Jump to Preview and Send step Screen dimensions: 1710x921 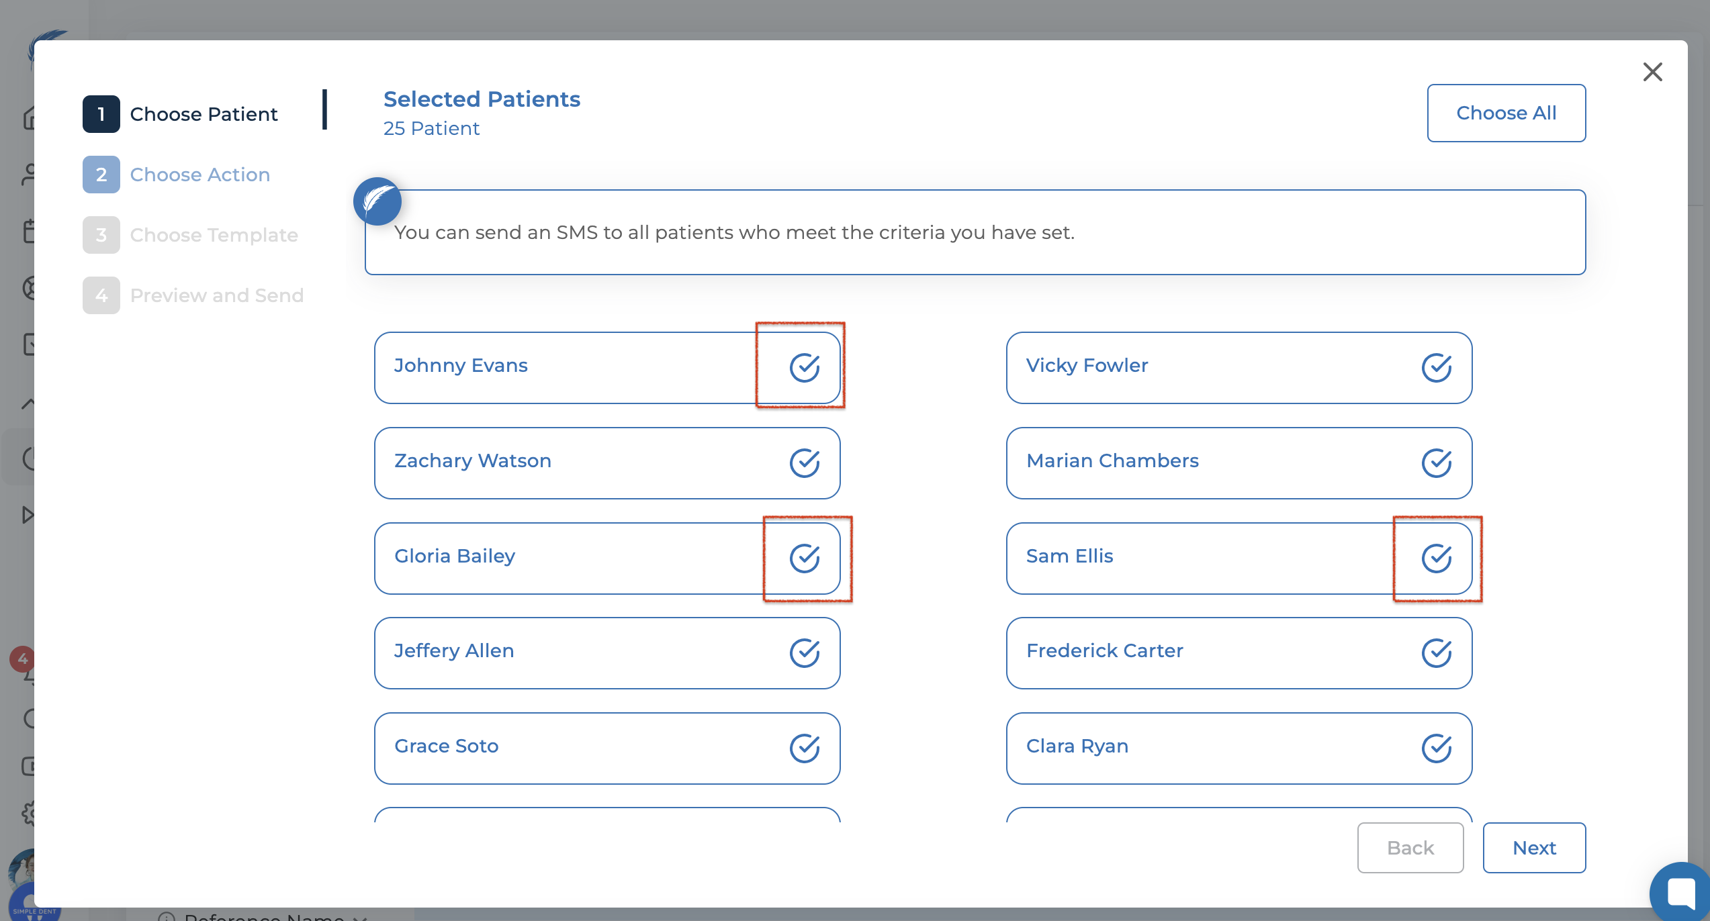[x=216, y=295]
